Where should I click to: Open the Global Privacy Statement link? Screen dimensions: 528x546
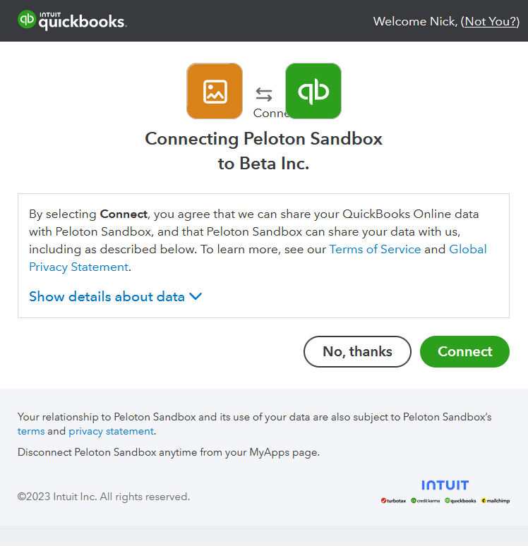coord(258,258)
